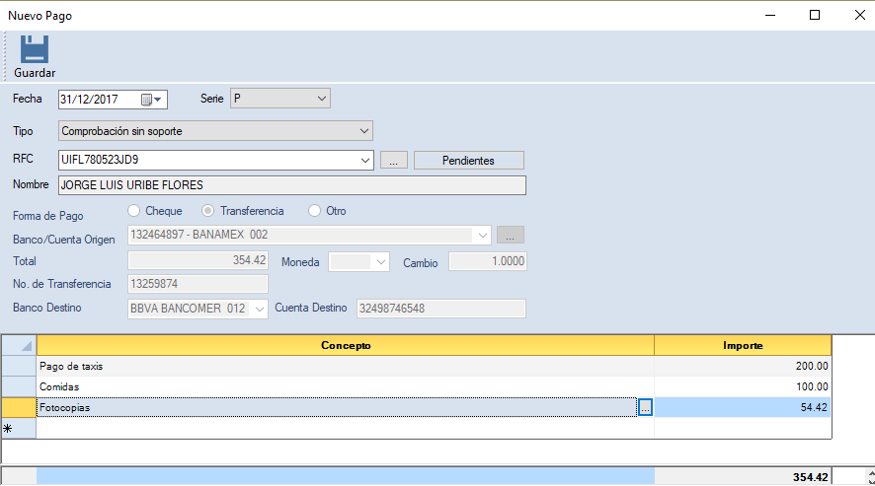Sort by the Concepto column header
Image resolution: width=875 pixels, height=486 pixels.
click(346, 346)
